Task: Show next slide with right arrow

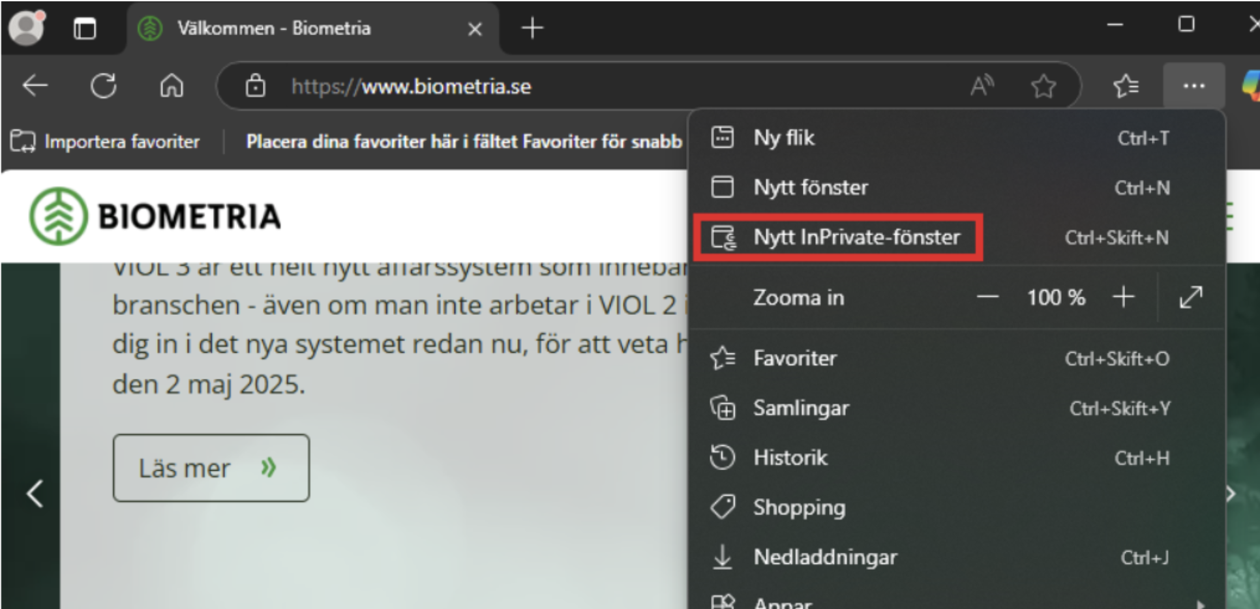Action: click(x=1231, y=494)
